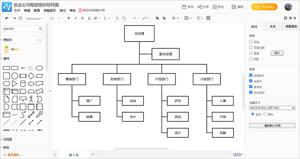Click the 清除默认风格 button
300x159 pixels.
(272, 125)
